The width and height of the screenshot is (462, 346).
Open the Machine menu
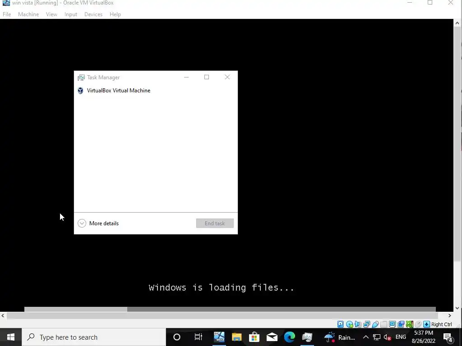tap(28, 14)
